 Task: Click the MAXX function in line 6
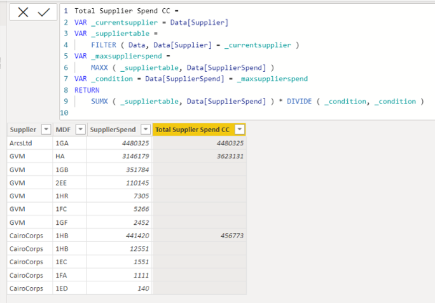(x=99, y=67)
